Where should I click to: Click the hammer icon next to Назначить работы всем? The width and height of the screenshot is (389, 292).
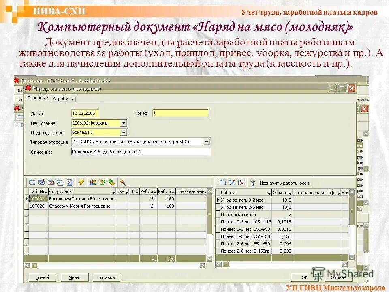[x=253, y=182]
